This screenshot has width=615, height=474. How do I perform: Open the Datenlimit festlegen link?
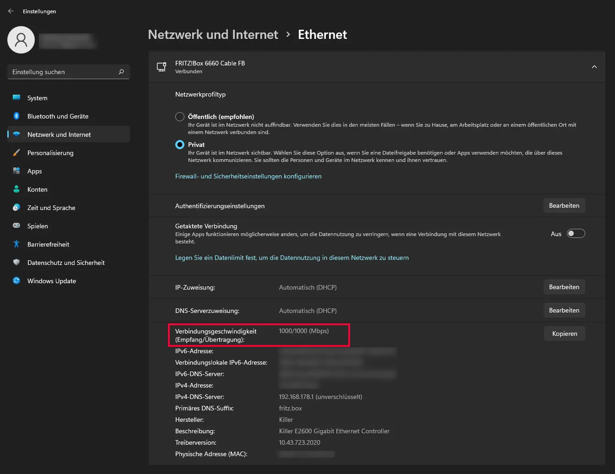click(x=292, y=258)
